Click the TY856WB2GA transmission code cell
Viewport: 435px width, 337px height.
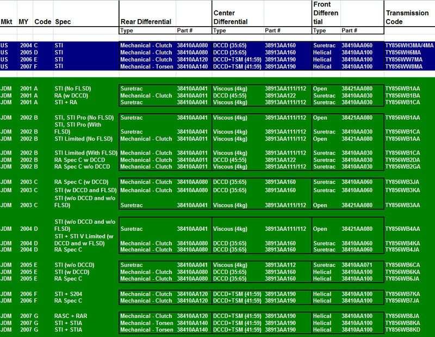coord(405,167)
